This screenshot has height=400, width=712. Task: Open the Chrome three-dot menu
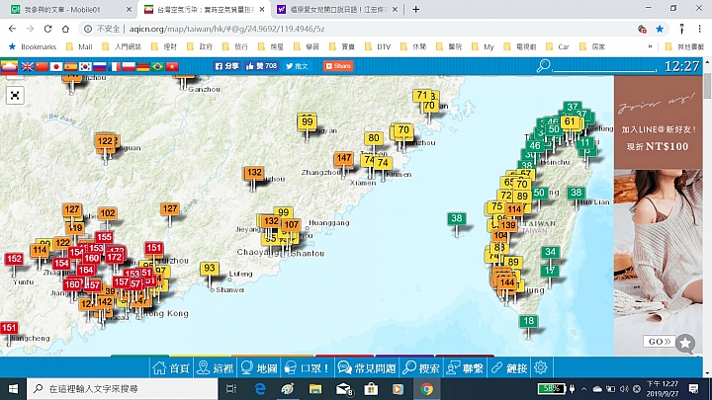700,29
